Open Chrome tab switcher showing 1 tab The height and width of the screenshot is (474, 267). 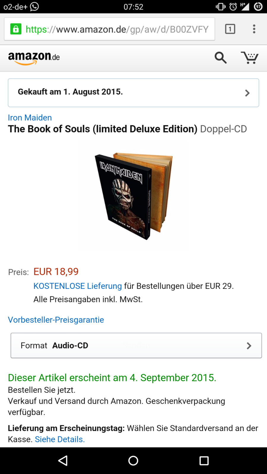[x=230, y=29]
